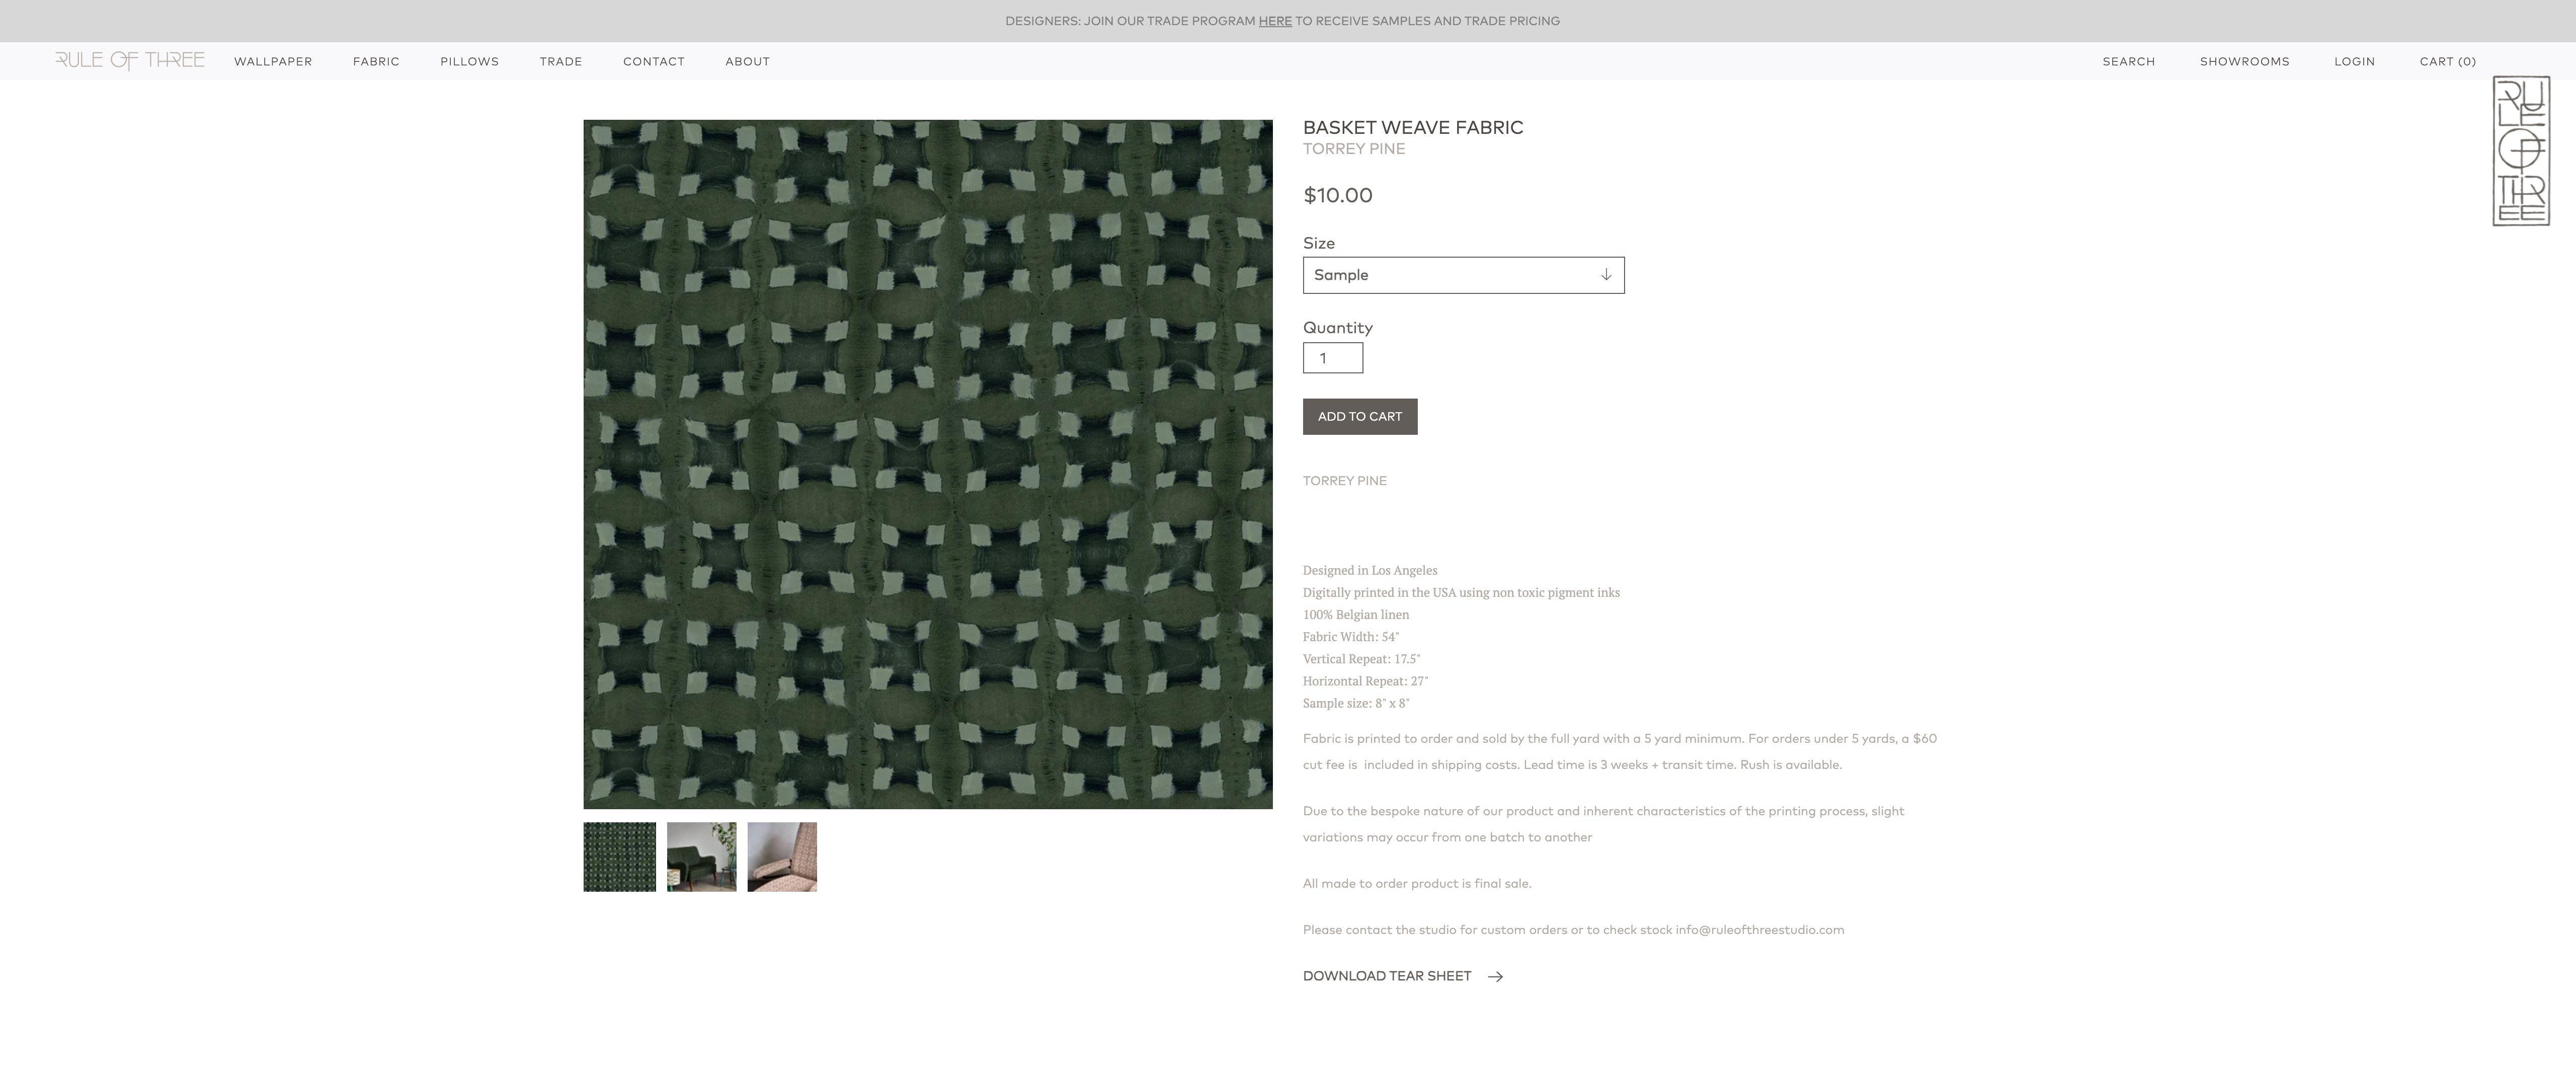Open the PILLOWS section
This screenshot has width=2576, height=1087.
[469, 61]
